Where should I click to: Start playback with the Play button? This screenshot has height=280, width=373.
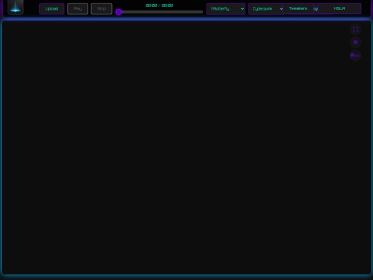coord(77,9)
